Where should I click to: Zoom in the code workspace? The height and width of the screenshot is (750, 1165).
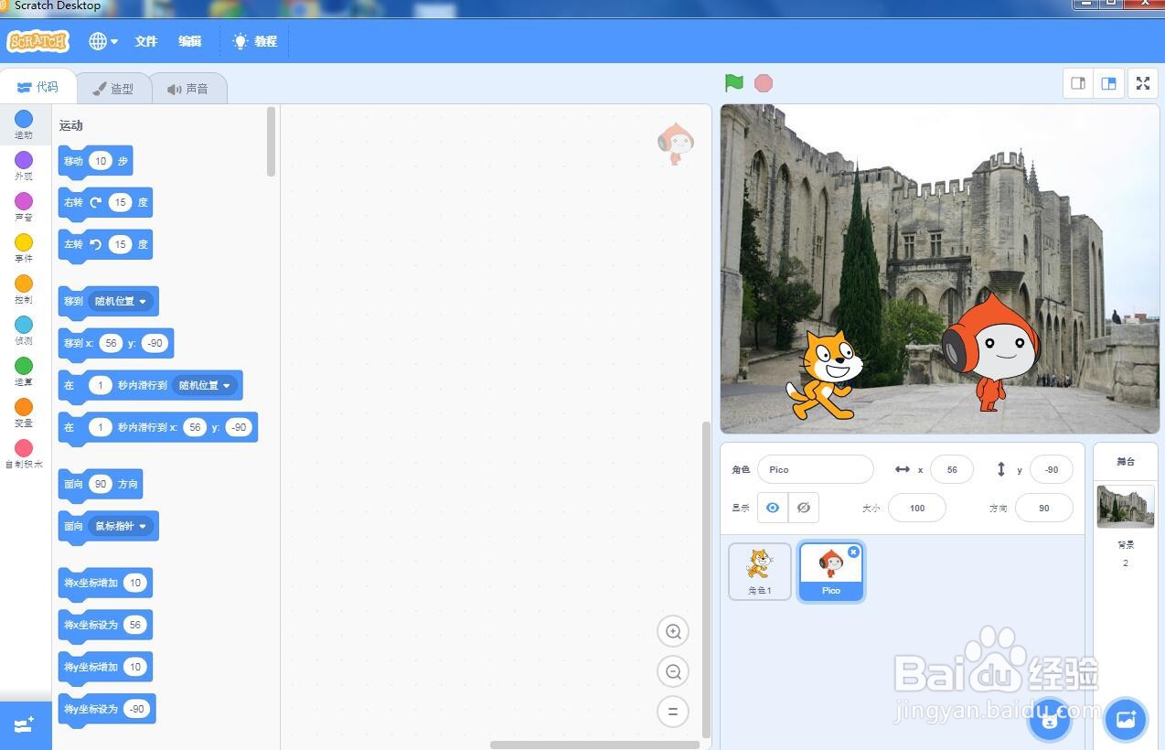click(673, 631)
